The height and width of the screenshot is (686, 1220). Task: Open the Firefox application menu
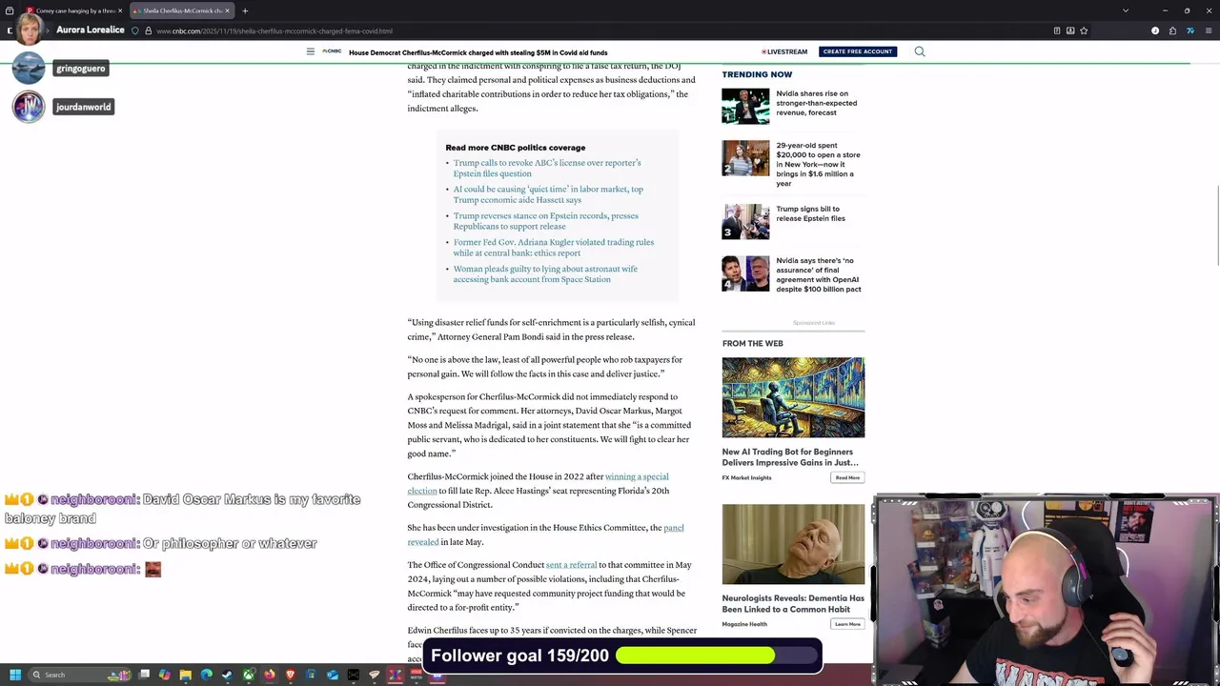point(1209,30)
